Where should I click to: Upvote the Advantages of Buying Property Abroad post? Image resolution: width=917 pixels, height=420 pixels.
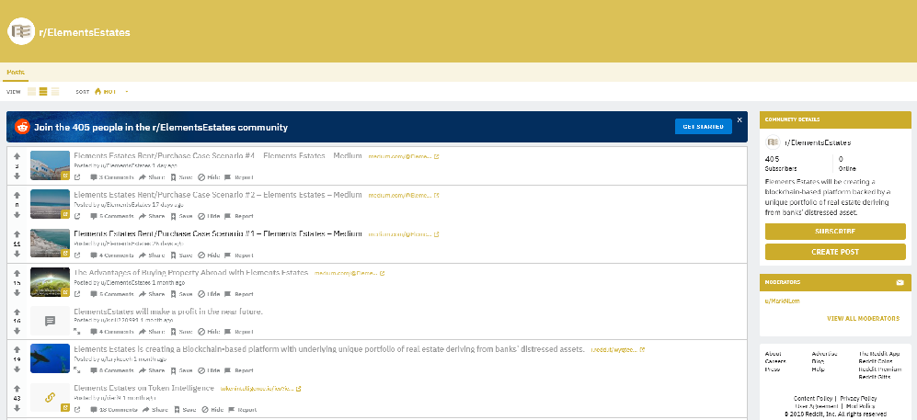point(17,273)
